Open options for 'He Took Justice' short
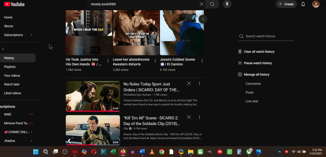The height and width of the screenshot is (157, 326). [108, 61]
